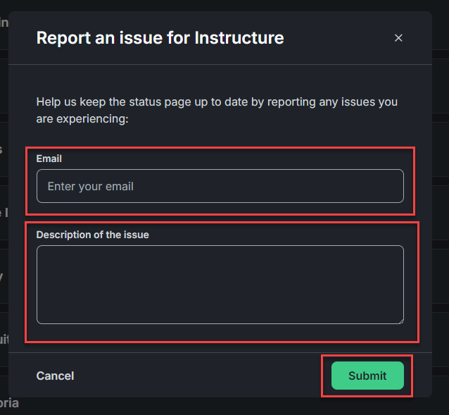Click the partially hidden "uit" text on left edge
449x415 pixels.
click(x=4, y=340)
